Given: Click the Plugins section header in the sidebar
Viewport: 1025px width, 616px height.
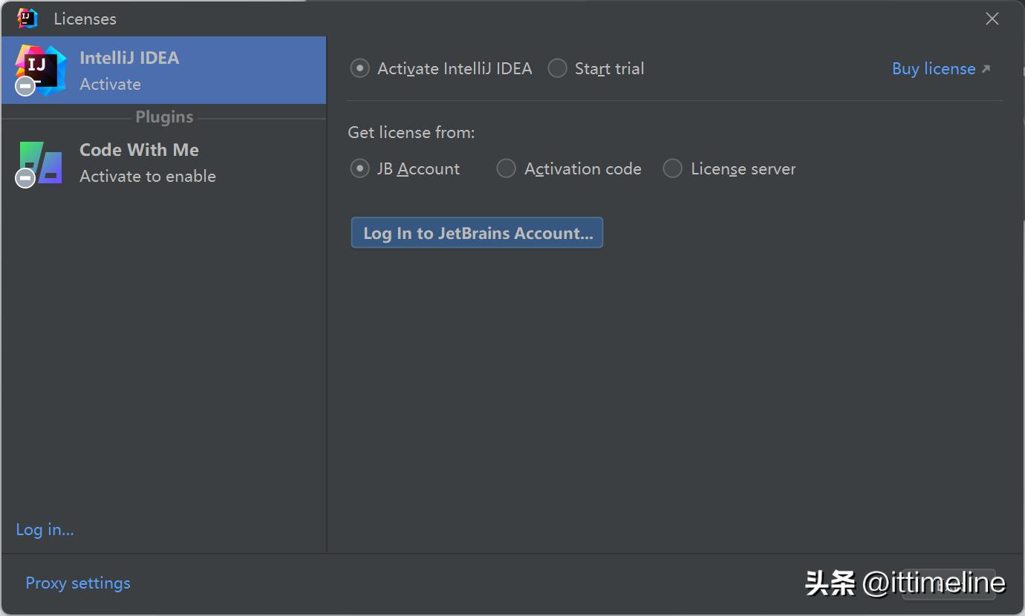Looking at the screenshot, I should pyautogui.click(x=164, y=117).
